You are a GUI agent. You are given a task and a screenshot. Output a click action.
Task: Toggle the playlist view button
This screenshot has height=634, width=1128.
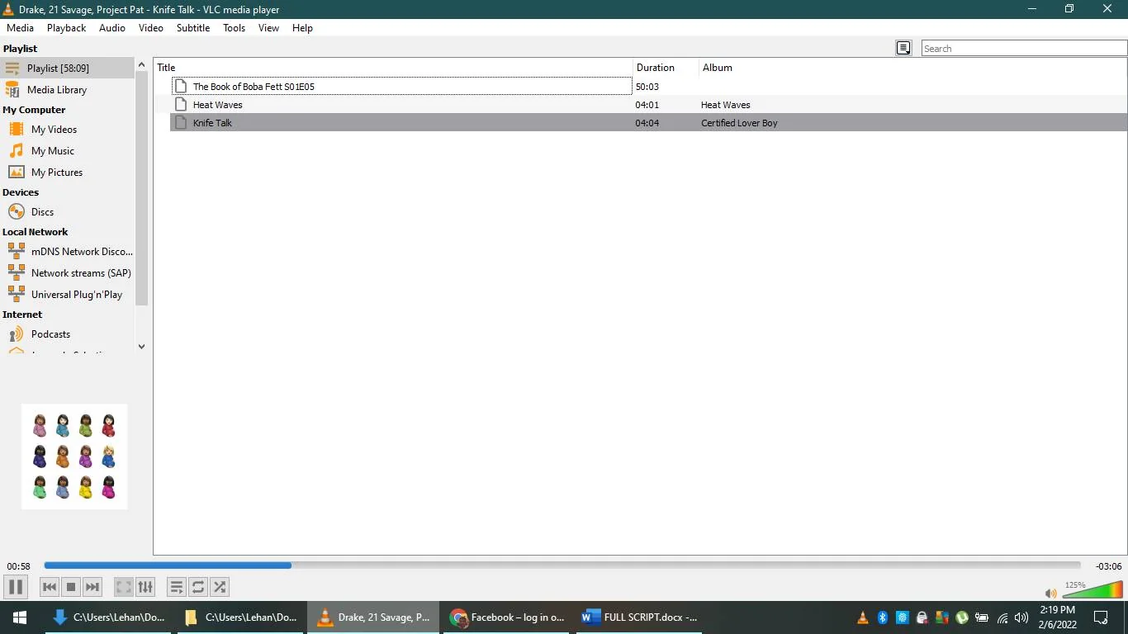pos(177,587)
